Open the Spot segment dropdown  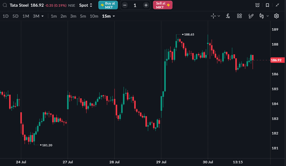[x=86, y=5]
